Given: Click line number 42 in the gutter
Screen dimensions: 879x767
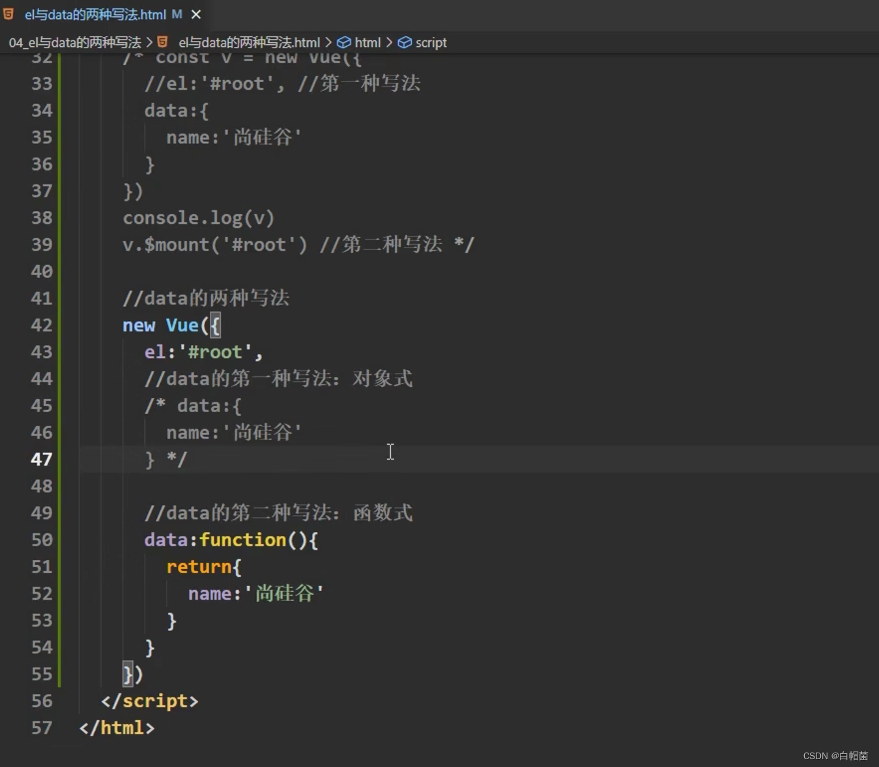Looking at the screenshot, I should click(x=42, y=325).
